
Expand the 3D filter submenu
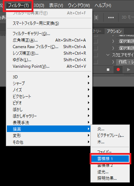(49, 77)
